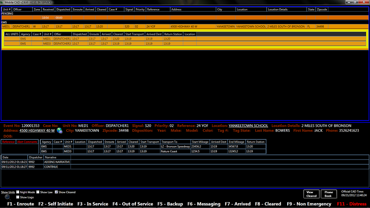Select F4 - Out of Service

[x=132, y=204]
